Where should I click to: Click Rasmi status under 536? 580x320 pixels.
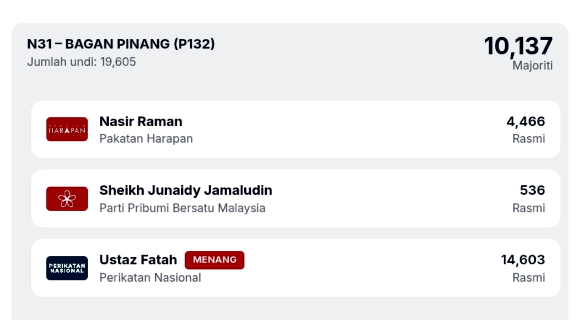pyautogui.click(x=529, y=208)
